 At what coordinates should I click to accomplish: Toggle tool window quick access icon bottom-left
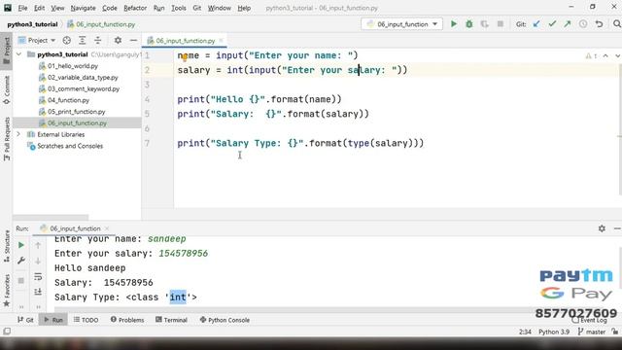tap(7, 331)
